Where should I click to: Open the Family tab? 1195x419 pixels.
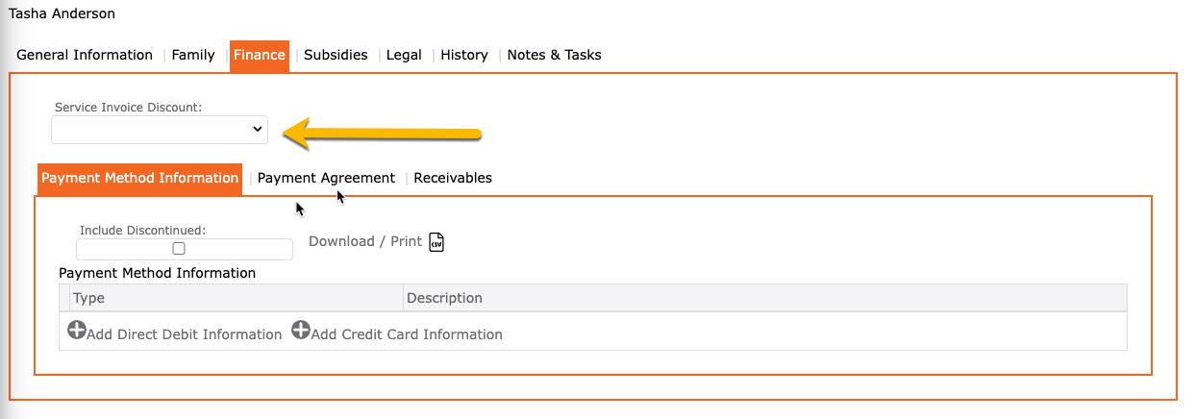pyautogui.click(x=193, y=55)
